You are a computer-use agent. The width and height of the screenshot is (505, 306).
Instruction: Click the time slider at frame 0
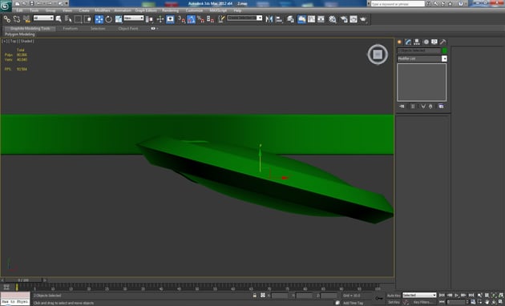tap(23, 280)
